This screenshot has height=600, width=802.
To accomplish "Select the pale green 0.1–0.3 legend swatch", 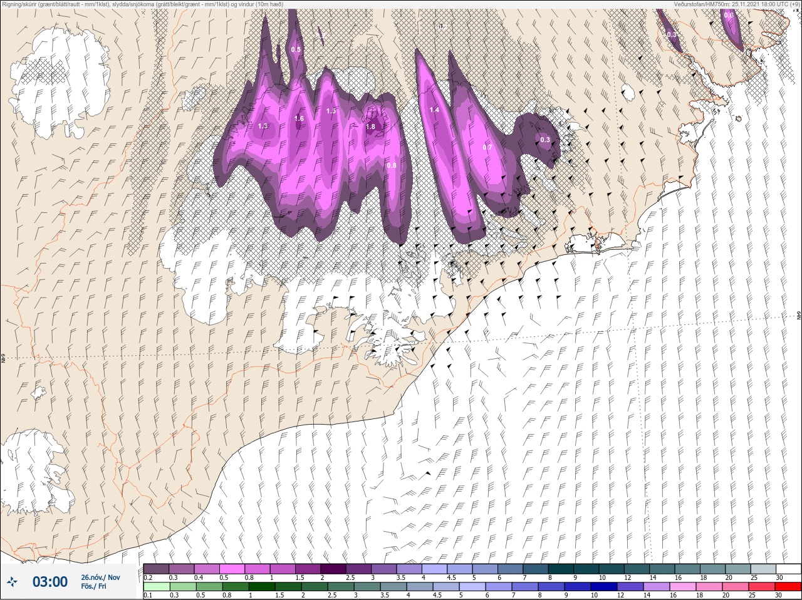I will coord(156,587).
